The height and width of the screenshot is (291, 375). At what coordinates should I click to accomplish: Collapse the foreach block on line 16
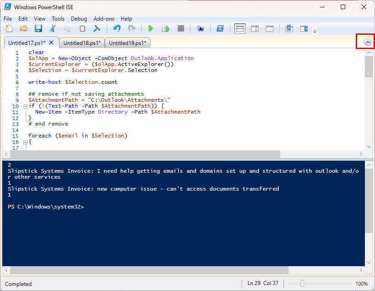25,142
